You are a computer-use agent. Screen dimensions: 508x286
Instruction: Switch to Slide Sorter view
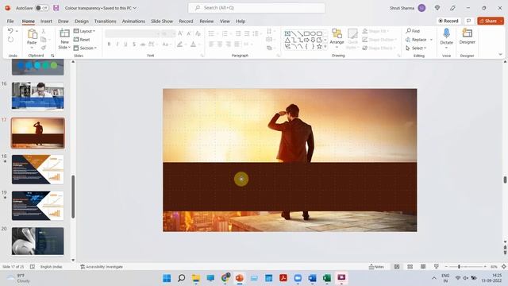point(410,267)
